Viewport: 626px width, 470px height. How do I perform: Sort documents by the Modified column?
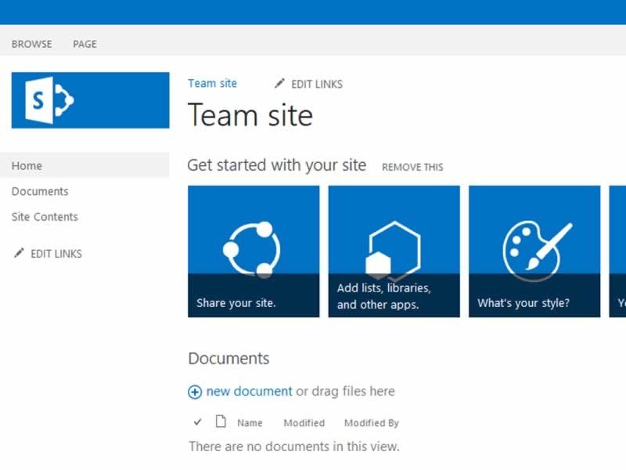point(304,422)
